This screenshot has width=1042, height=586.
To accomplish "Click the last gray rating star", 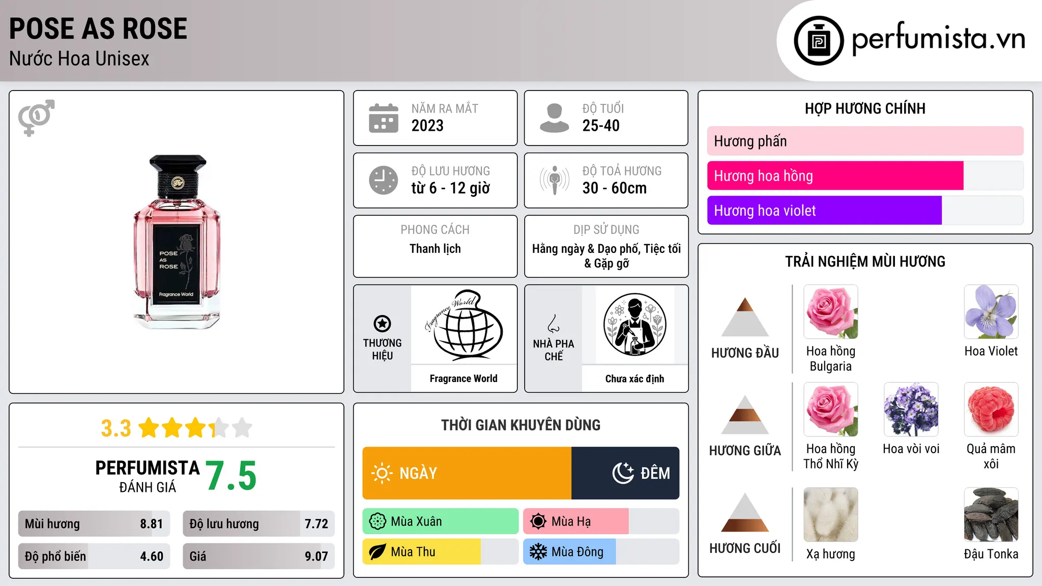I will point(242,428).
